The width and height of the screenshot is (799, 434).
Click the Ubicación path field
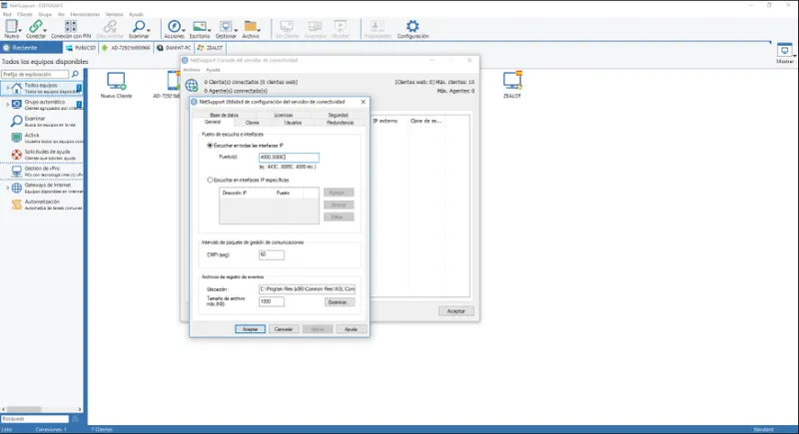point(307,289)
